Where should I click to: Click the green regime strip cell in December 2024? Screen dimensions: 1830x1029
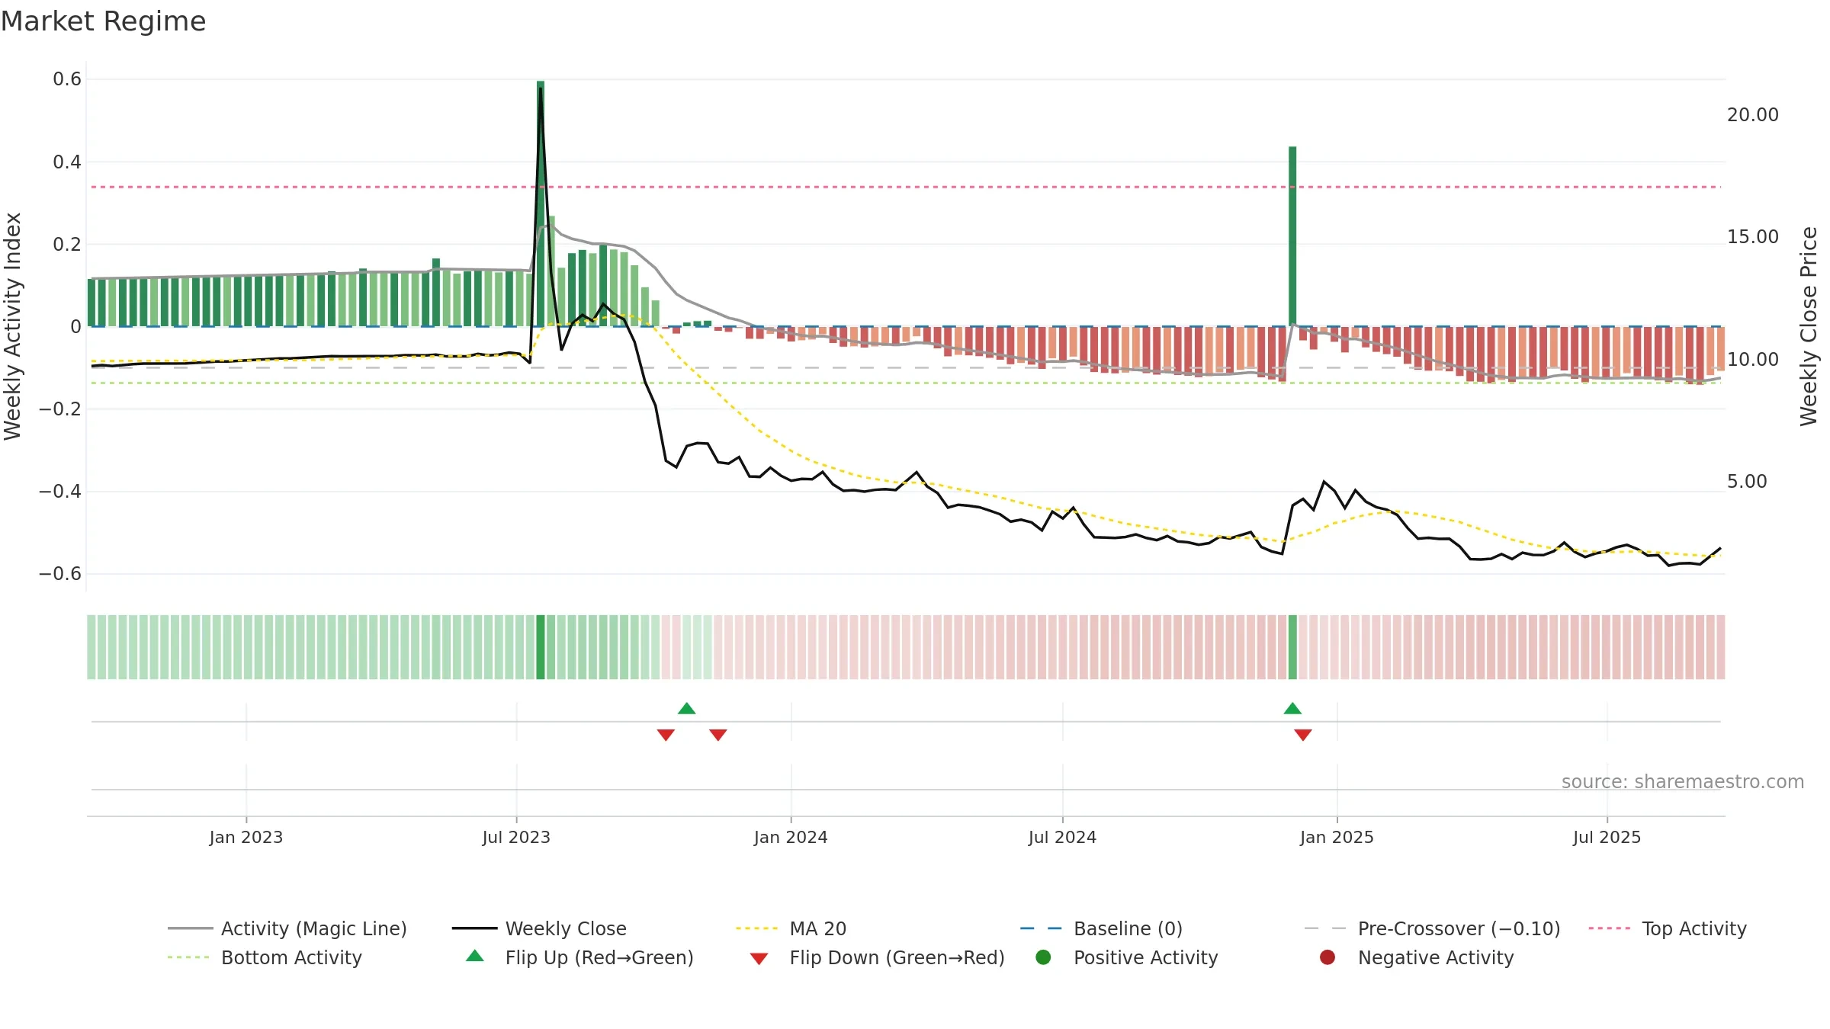1292,647
